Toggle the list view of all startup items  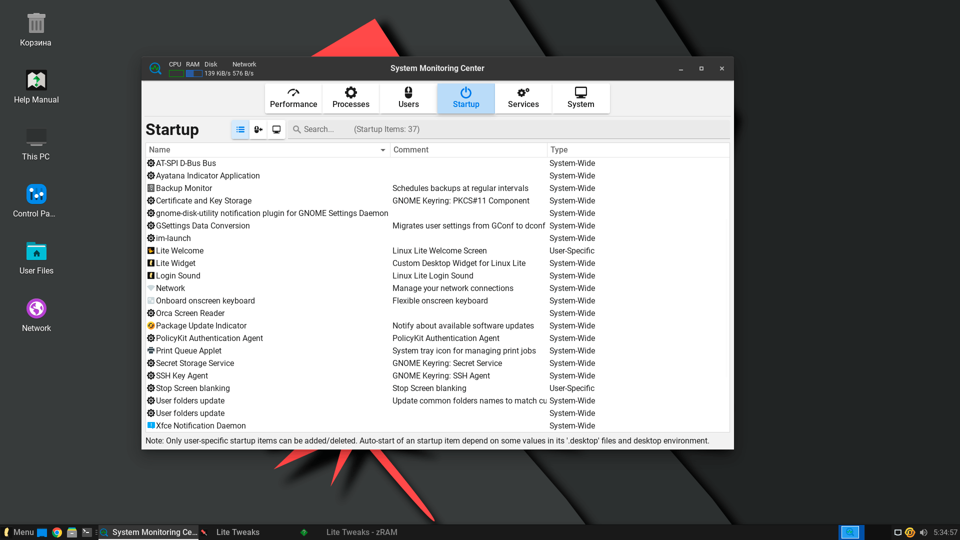[x=240, y=129]
